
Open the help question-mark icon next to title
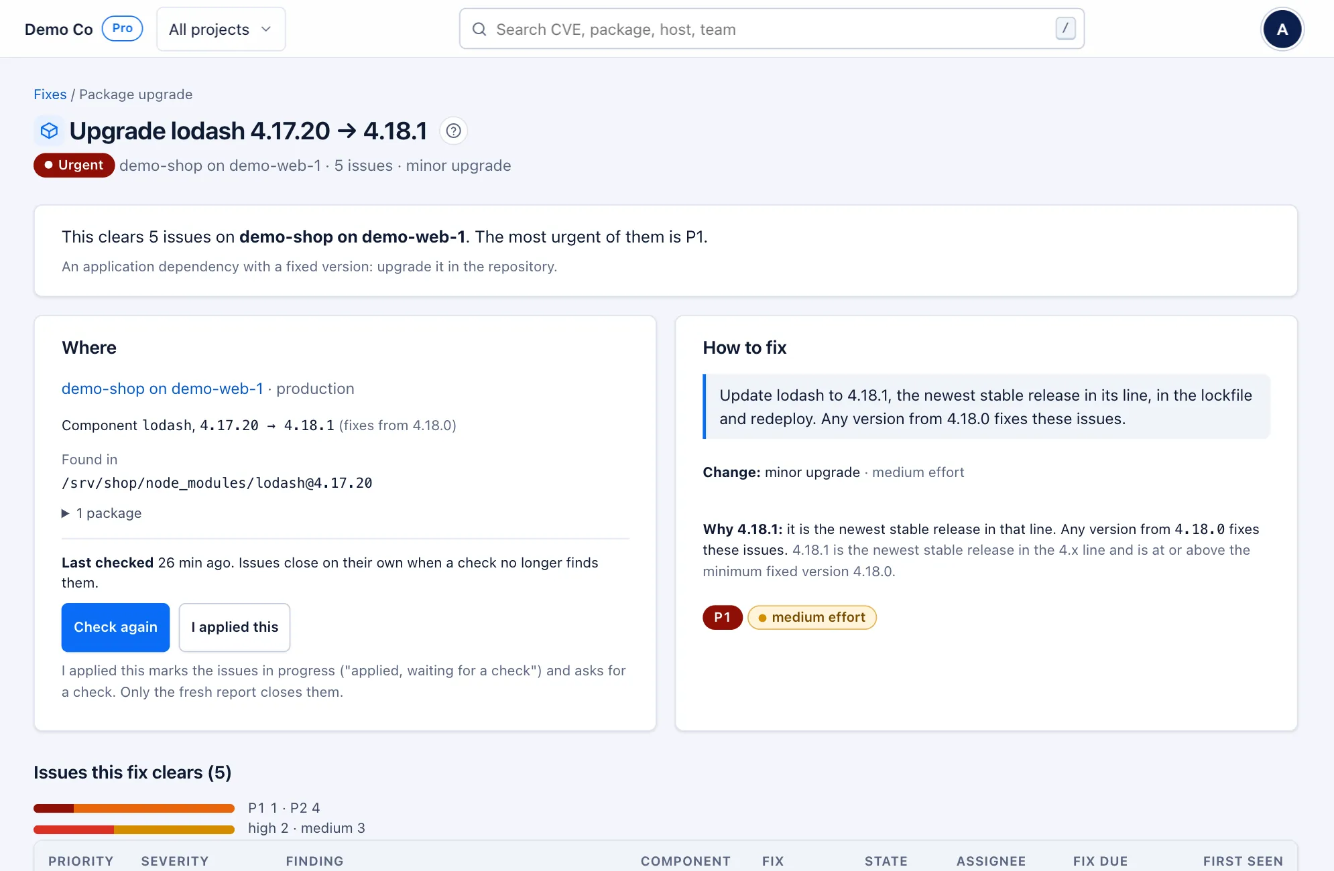[x=454, y=131]
